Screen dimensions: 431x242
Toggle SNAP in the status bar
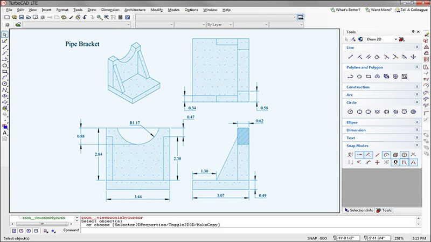point(311,238)
